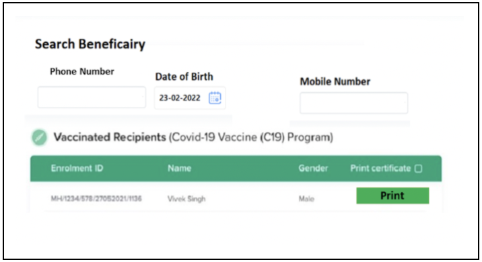The height and width of the screenshot is (262, 482).
Task: Select the Name column header
Action: point(179,168)
